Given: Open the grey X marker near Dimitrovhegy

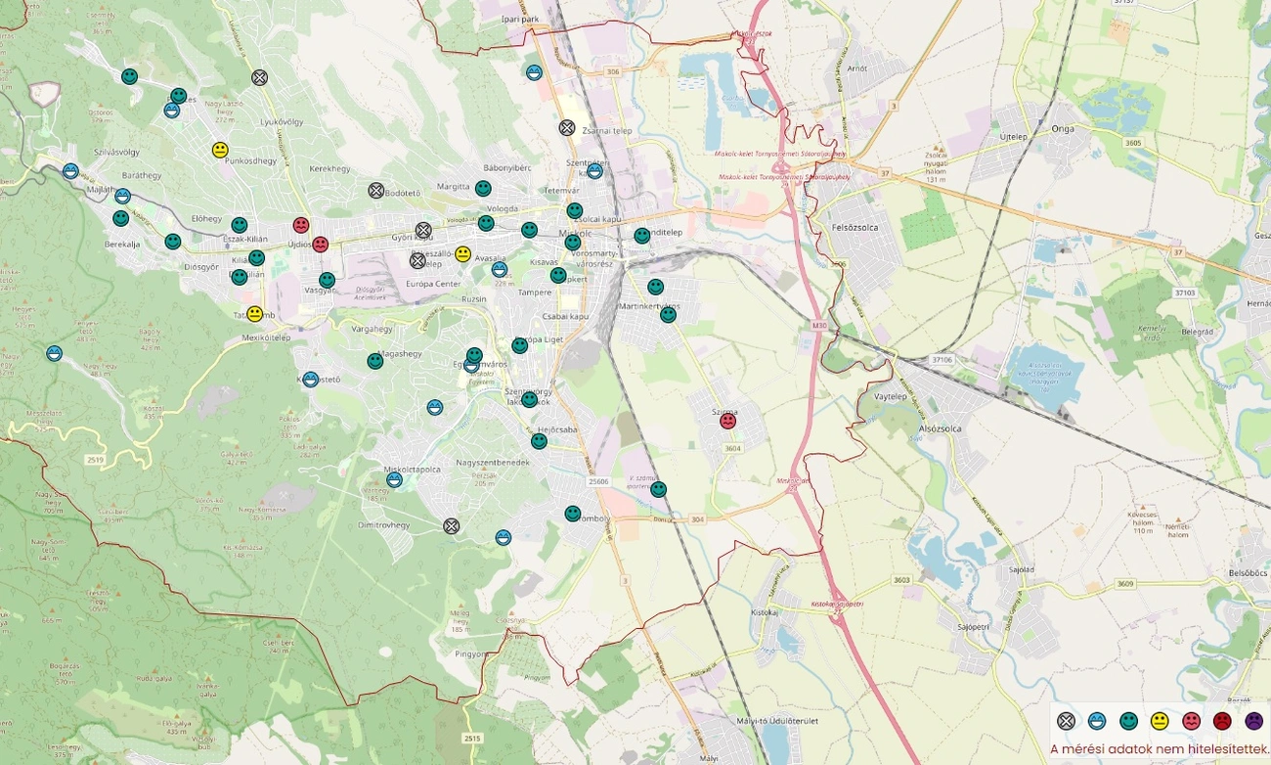Looking at the screenshot, I should [452, 526].
